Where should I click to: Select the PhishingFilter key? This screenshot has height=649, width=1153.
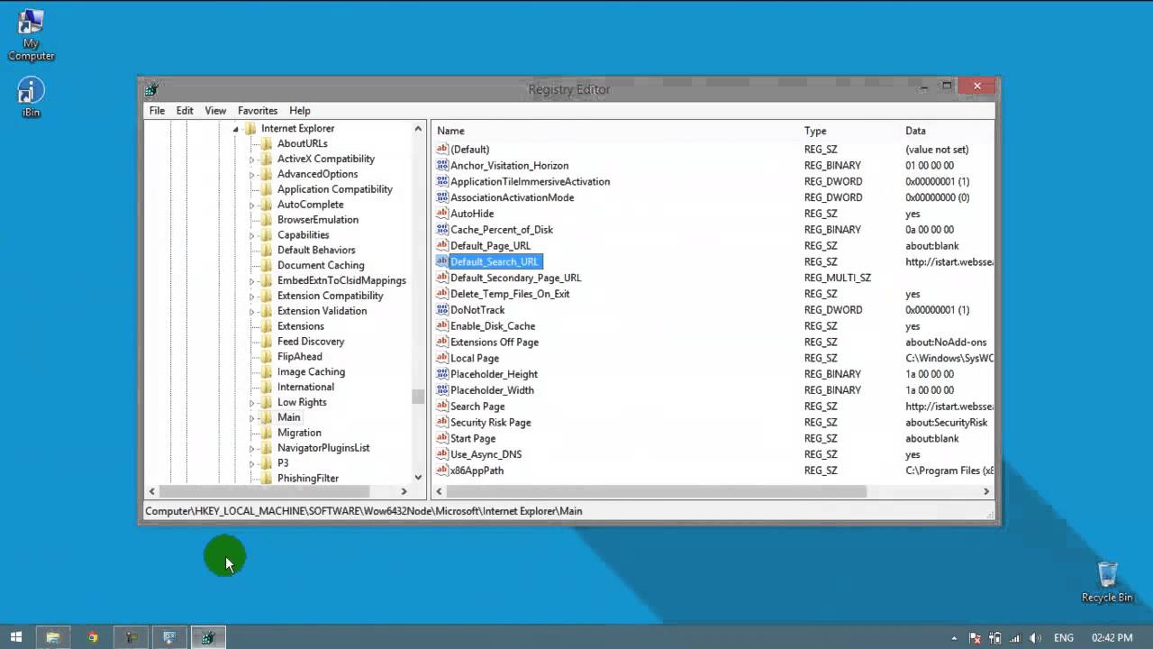(x=308, y=479)
